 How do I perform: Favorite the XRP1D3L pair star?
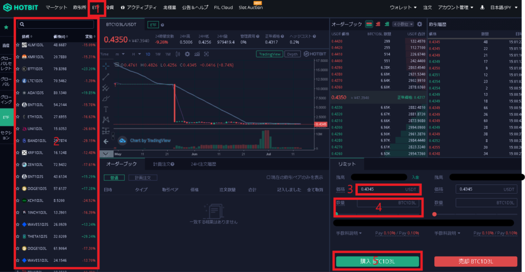tap(18, 153)
